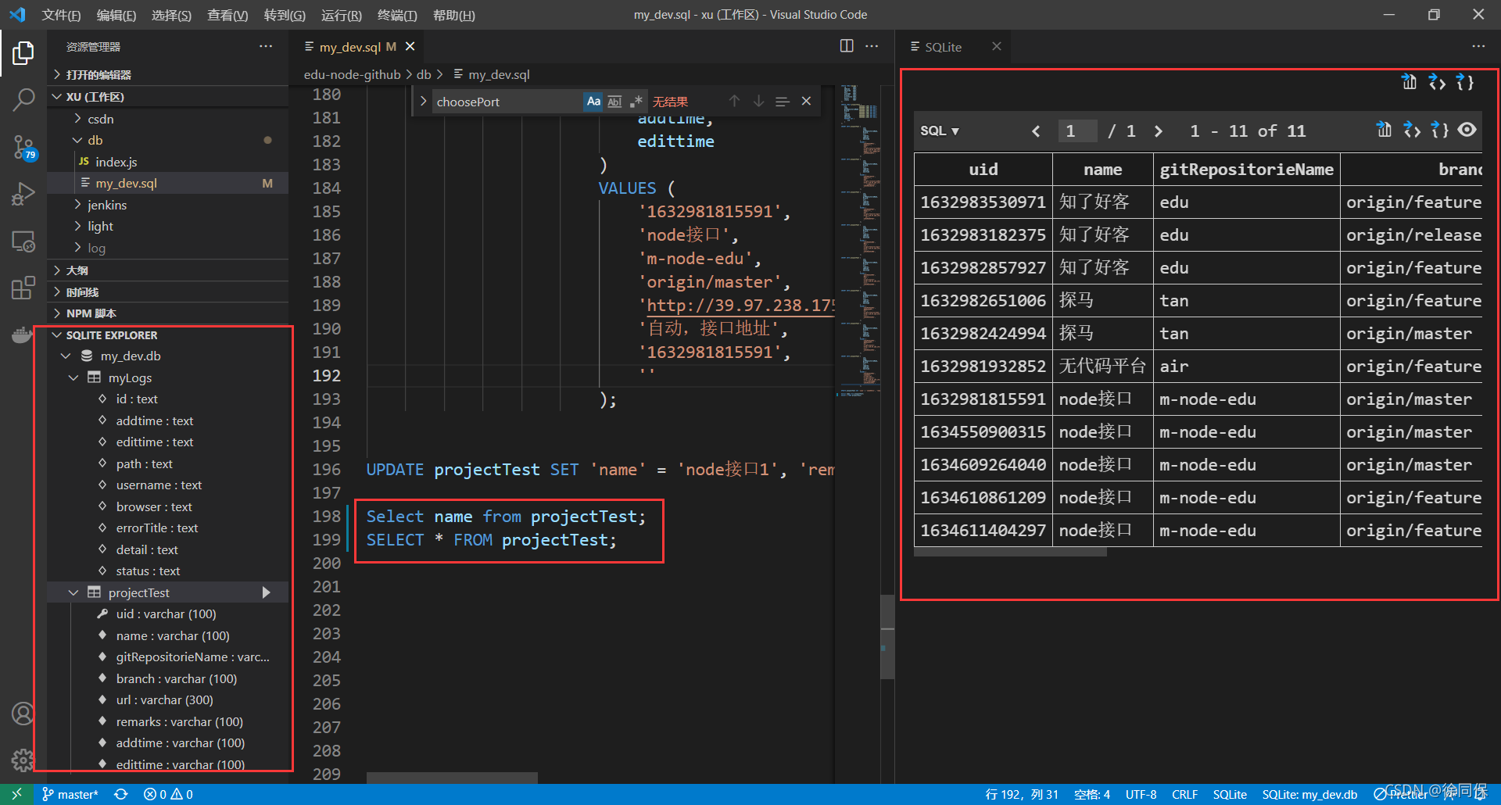1501x805 pixels.
Task: Open the Search view in activity bar
Action: click(x=23, y=99)
